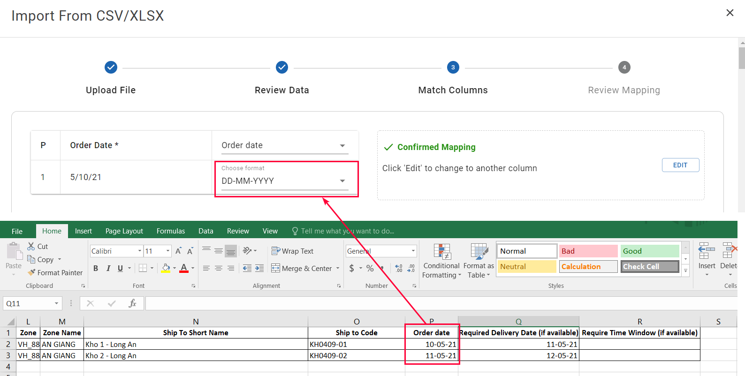745x376 pixels.
Task: Click the text Orientation icon
Action: [247, 251]
